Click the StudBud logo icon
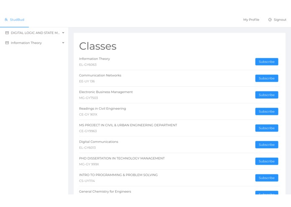The image size is (291, 207). pos(6,20)
